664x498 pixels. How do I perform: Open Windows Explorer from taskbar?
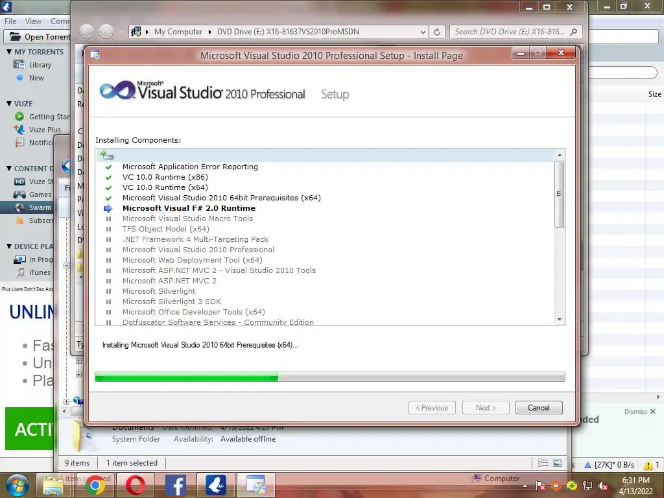point(54,485)
